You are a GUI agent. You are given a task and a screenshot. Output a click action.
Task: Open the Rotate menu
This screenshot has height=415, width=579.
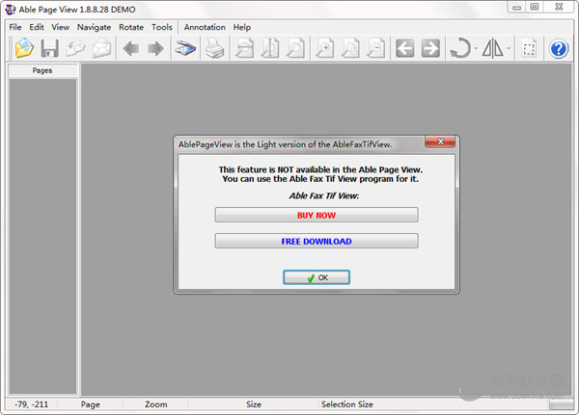(131, 27)
